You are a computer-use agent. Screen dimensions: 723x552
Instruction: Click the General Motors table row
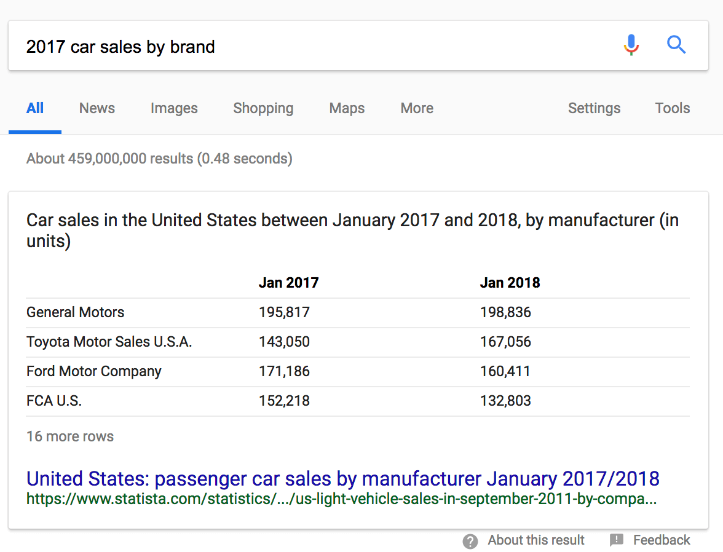coord(75,312)
